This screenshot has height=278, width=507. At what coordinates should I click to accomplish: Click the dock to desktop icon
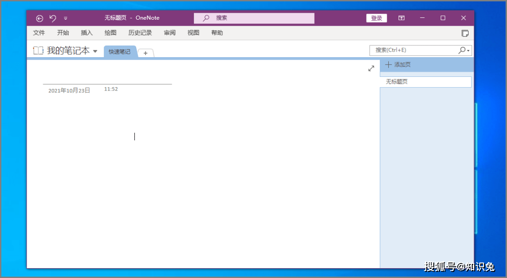pos(465,33)
